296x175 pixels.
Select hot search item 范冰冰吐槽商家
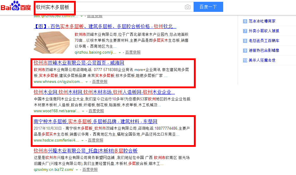(x=262, y=21)
